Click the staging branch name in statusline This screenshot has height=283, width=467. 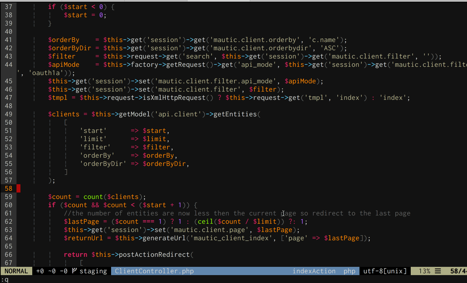pyautogui.click(x=93, y=271)
